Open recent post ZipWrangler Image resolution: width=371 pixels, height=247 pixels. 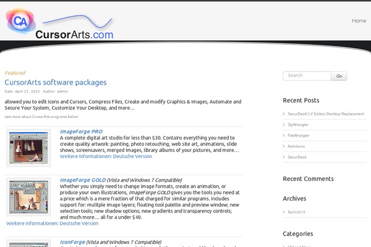click(298, 125)
